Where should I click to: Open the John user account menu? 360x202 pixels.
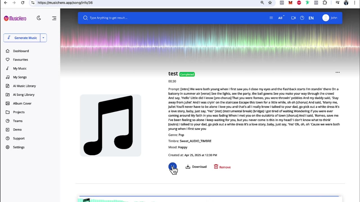(x=330, y=18)
